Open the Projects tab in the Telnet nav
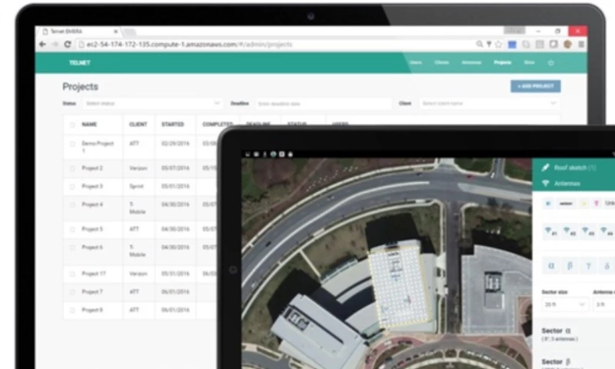Viewport: 615px width, 369px height. coord(503,62)
